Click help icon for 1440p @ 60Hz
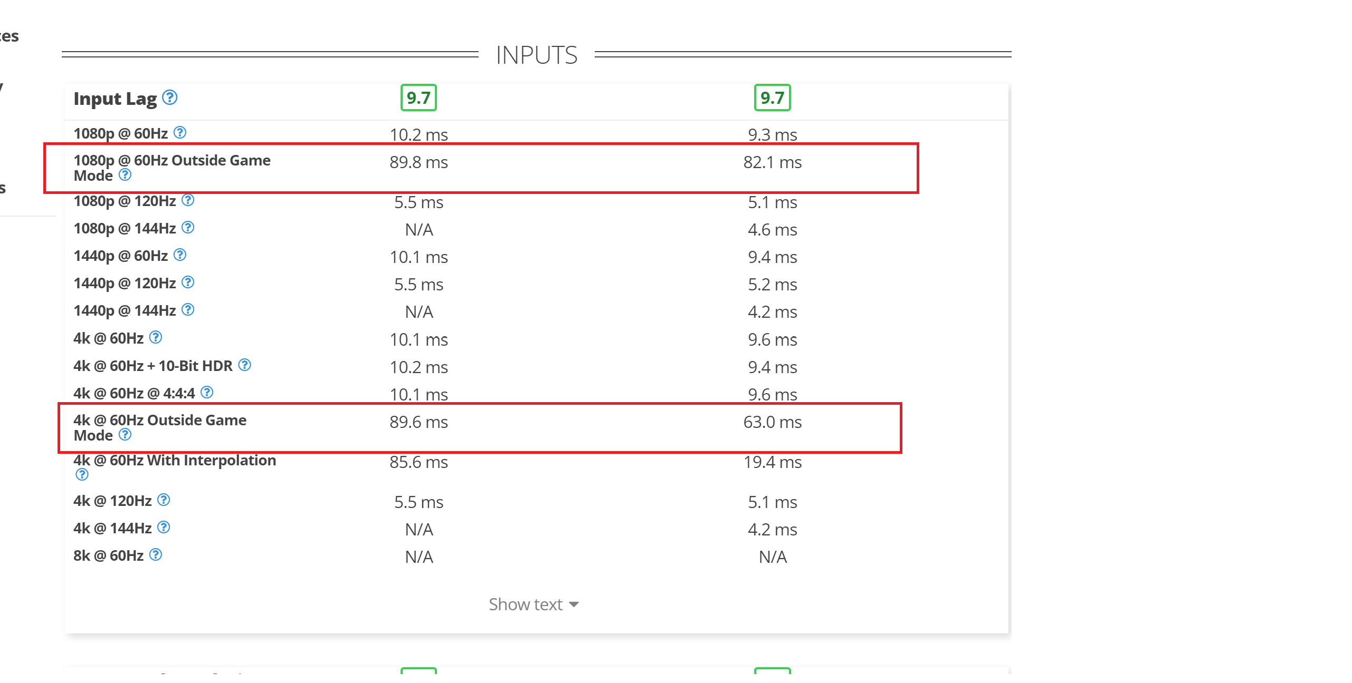Viewport: 1352px width, 683px height. tap(180, 255)
